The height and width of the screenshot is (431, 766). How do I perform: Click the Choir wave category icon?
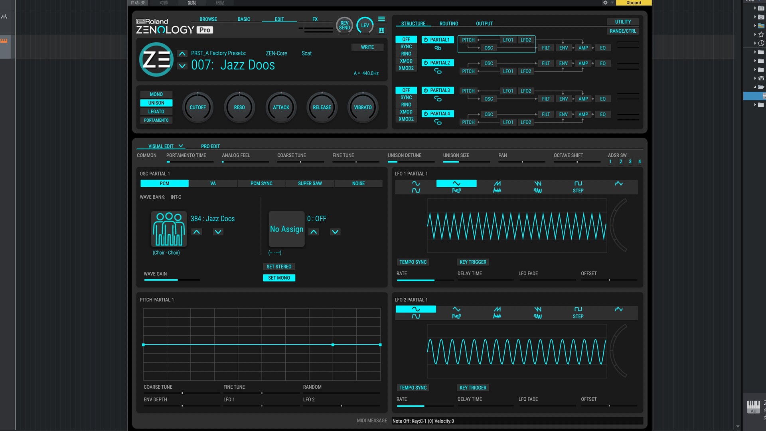click(169, 229)
